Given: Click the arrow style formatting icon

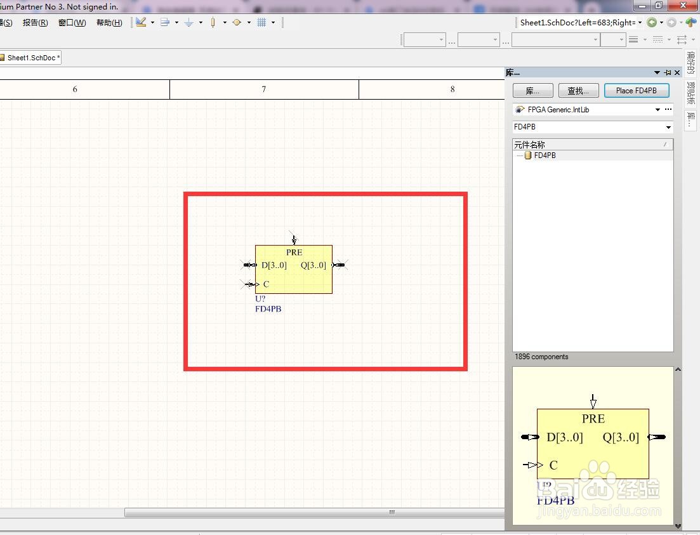Looking at the screenshot, I should tap(682, 40).
